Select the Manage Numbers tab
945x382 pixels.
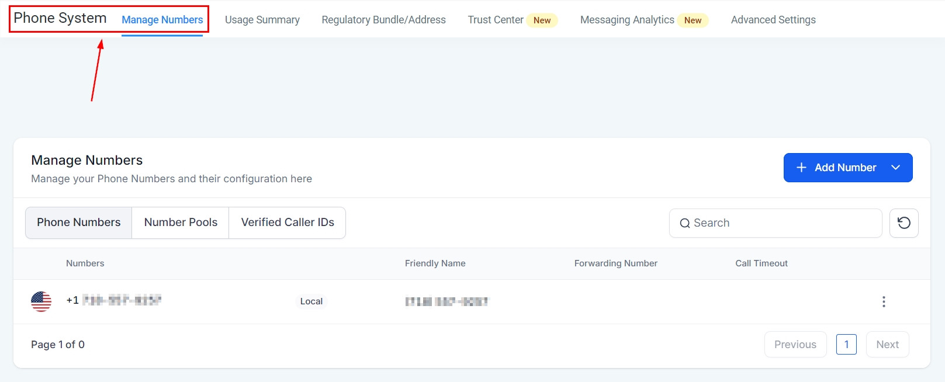(162, 20)
